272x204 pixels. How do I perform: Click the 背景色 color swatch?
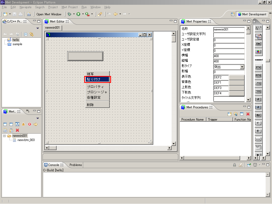pos(237,83)
